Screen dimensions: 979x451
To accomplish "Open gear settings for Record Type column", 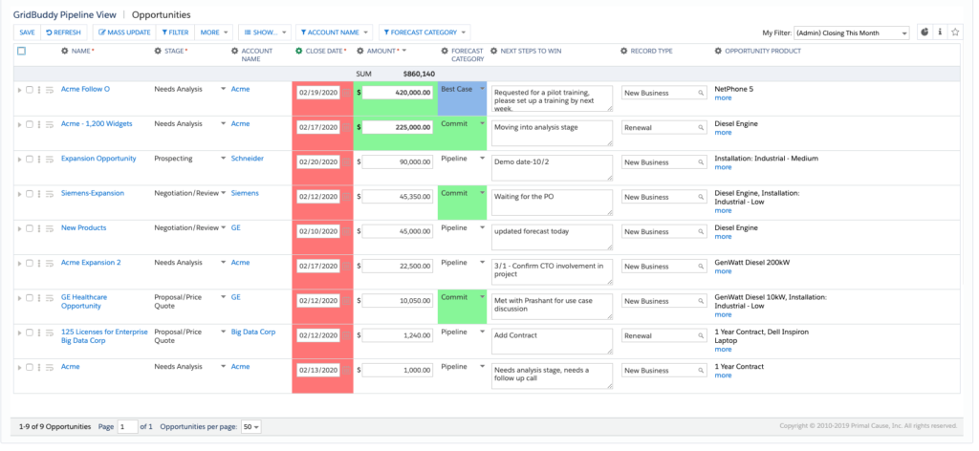I will tap(623, 52).
